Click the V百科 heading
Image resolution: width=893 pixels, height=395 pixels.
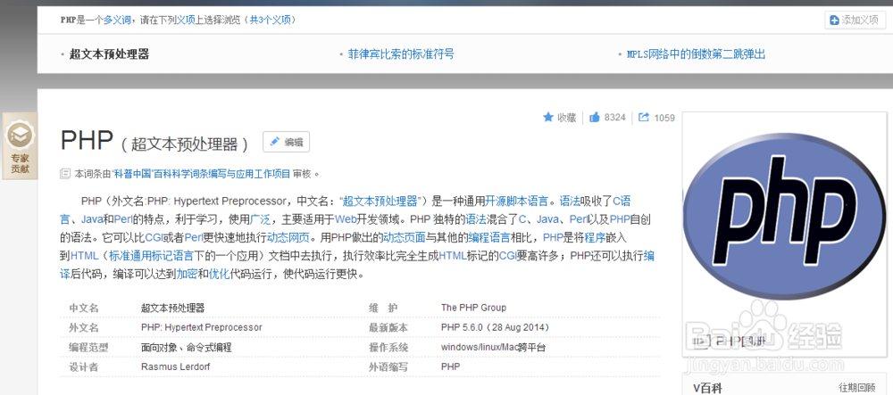(707, 388)
